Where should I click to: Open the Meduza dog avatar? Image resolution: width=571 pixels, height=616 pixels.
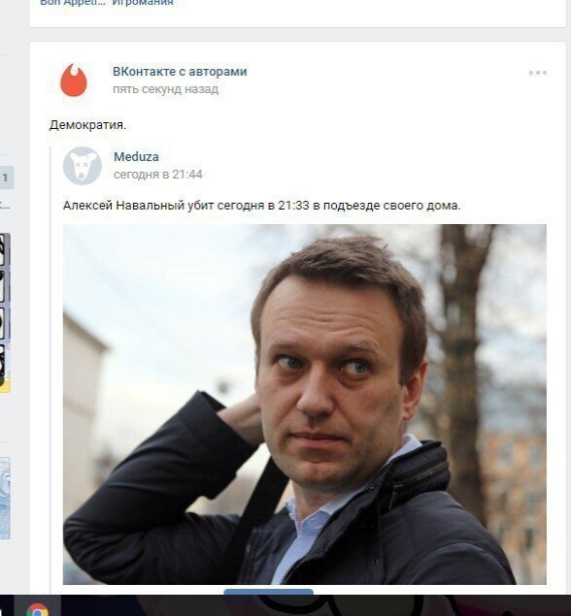point(83,165)
